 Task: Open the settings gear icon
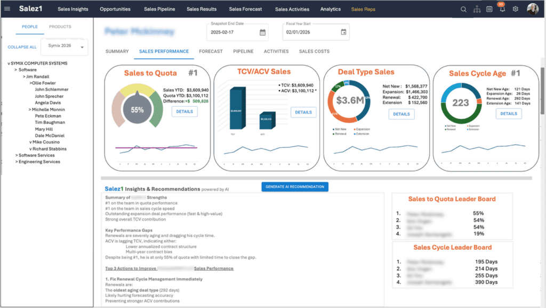[515, 9]
